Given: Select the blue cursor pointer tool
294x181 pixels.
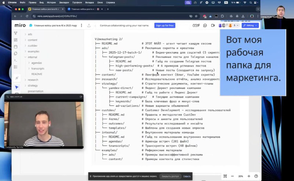Looking at the screenshot, I should [17, 87].
